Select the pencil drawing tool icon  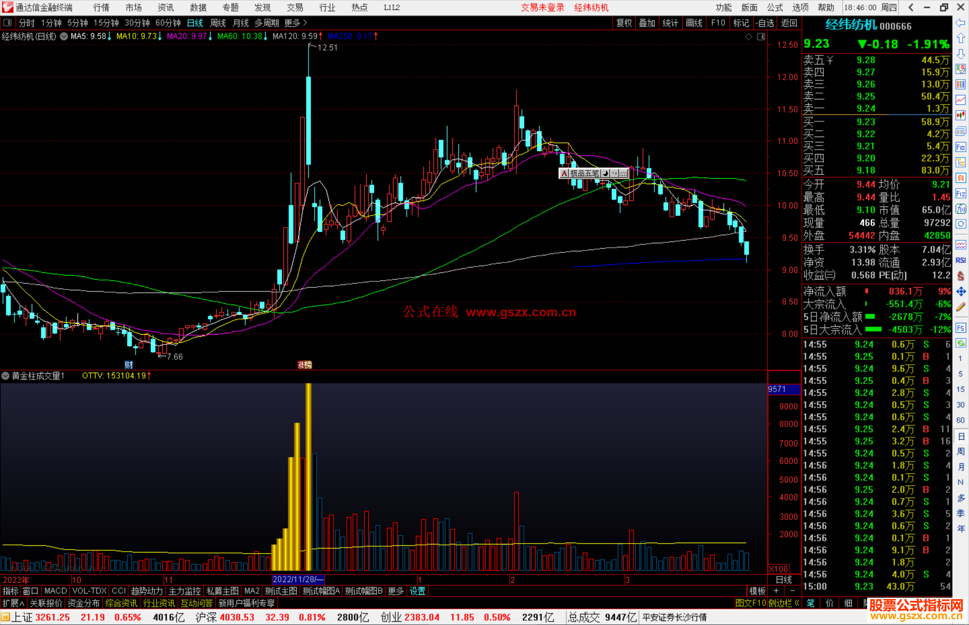pos(960,307)
